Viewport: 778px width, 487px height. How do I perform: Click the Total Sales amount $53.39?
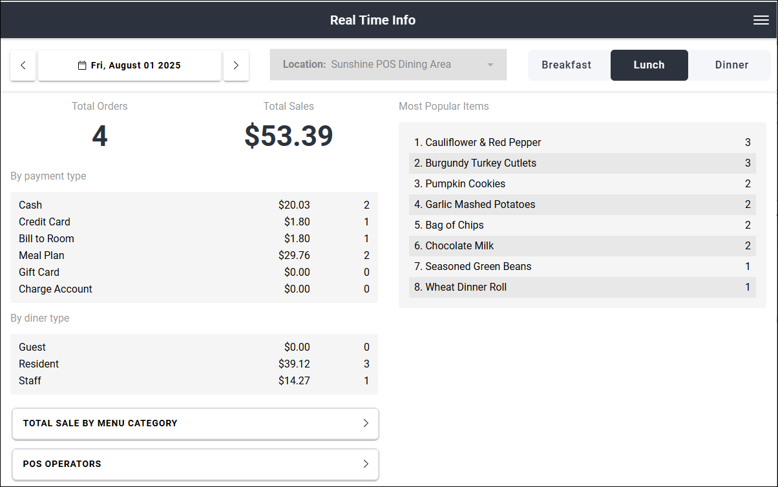[288, 136]
